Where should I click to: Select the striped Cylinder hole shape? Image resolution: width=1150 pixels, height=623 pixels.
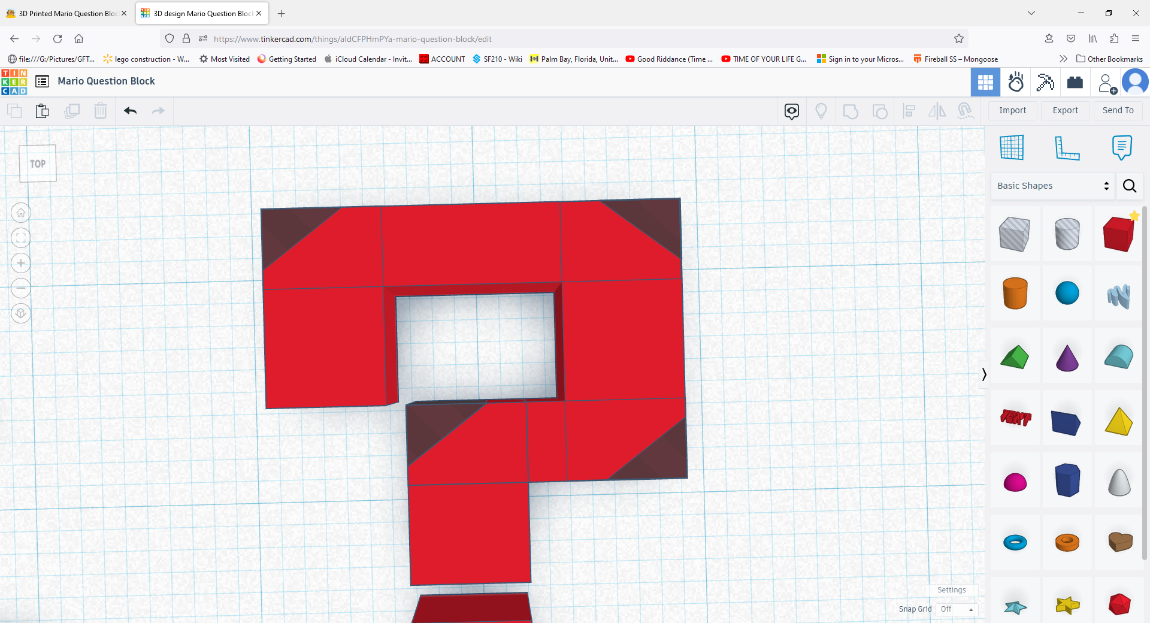pos(1067,234)
